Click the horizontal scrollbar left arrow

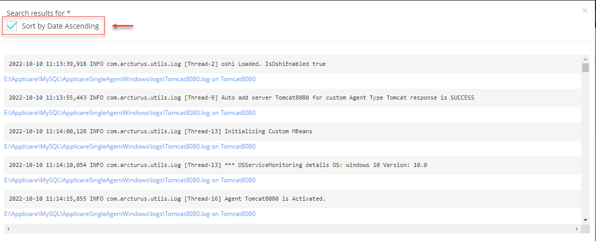tap(8, 228)
